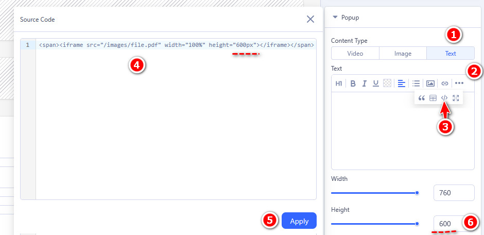Viewport: 484px width, 235px height.
Task: Click the insert link icon
Action: tap(444, 83)
